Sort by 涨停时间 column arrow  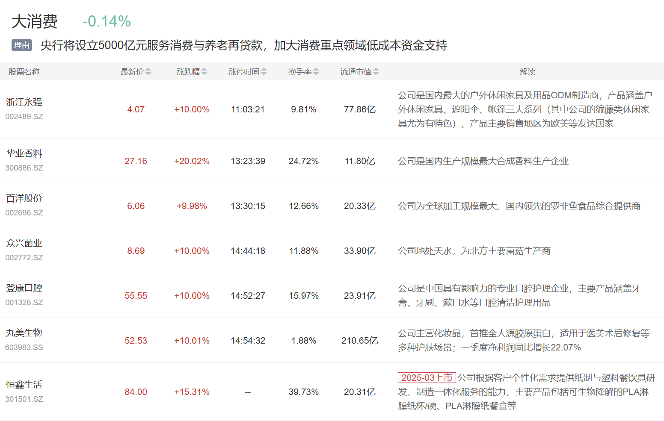pos(264,72)
